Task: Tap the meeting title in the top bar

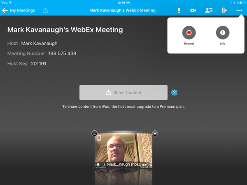Action: click(x=122, y=10)
